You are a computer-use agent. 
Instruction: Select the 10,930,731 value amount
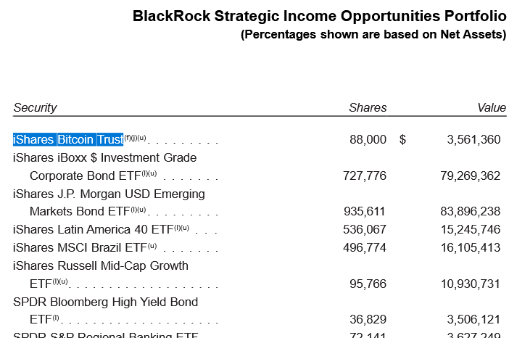tap(470, 283)
